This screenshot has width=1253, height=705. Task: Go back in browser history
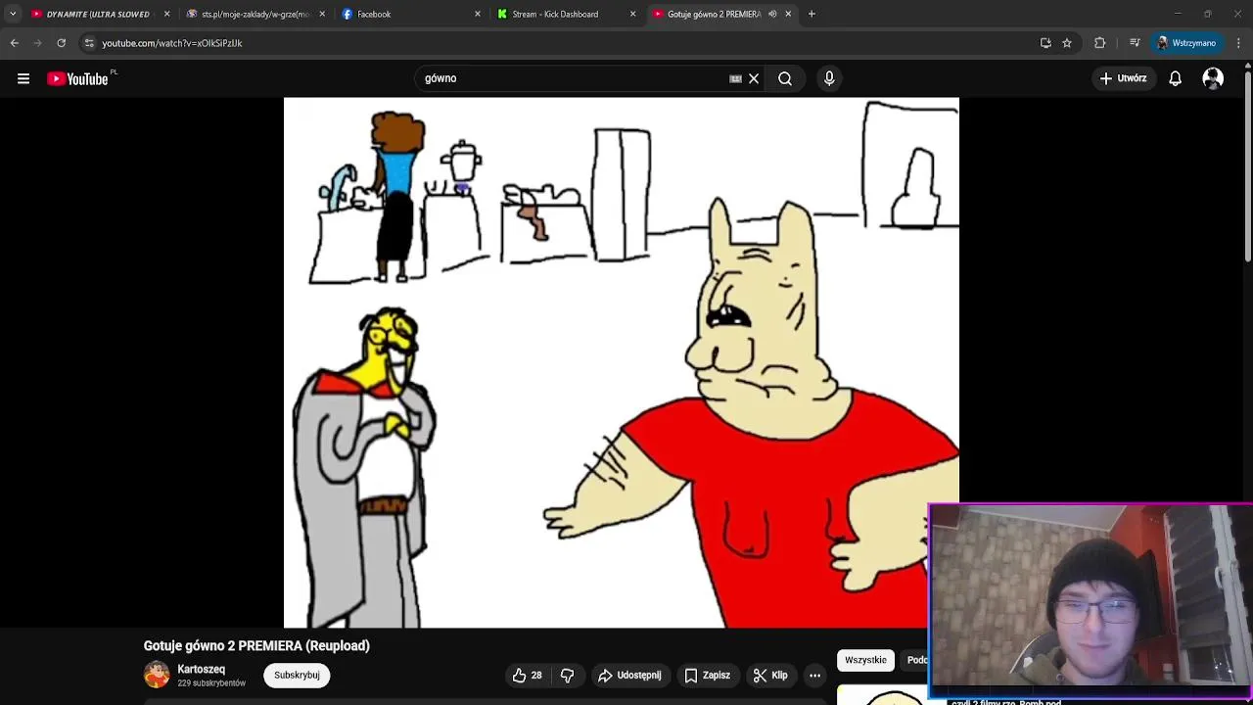click(14, 43)
